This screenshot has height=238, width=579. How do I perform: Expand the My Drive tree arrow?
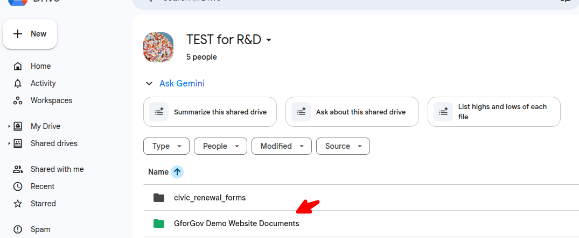coord(9,126)
